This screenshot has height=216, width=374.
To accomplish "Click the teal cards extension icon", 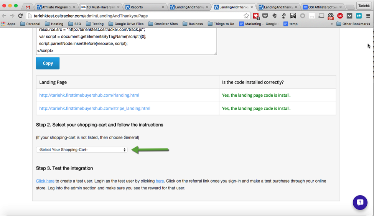I will click(359, 16).
